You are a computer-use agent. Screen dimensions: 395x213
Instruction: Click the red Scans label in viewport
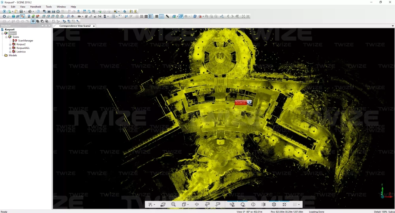coord(241,102)
